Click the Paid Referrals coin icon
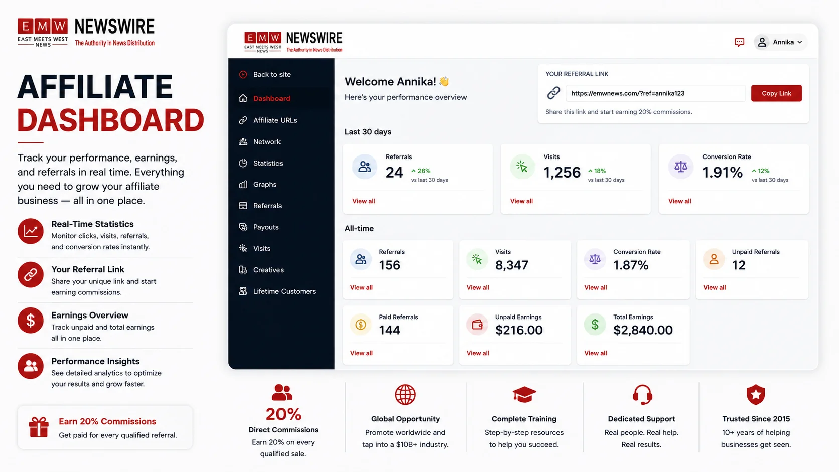 coord(361,325)
